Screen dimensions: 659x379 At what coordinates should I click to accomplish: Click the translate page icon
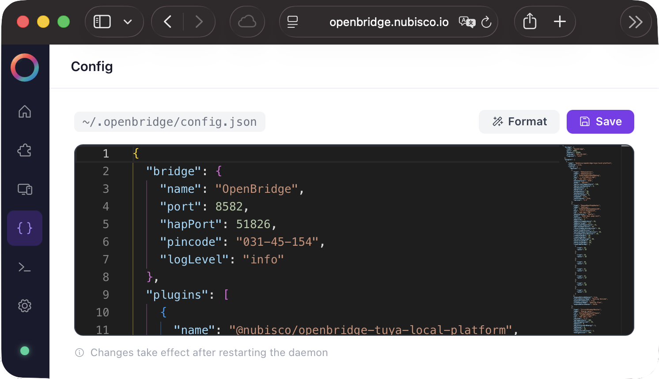click(x=467, y=22)
